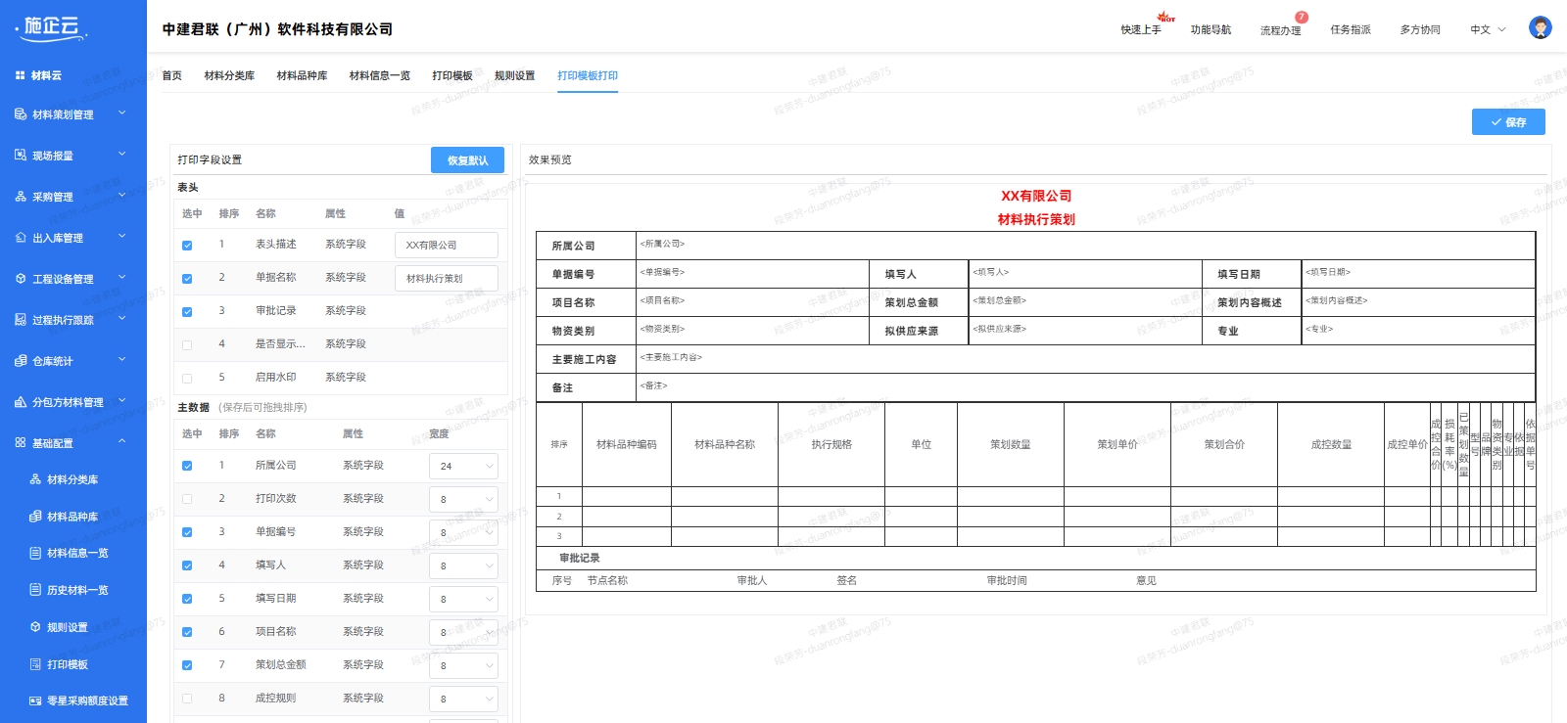
Task: Open 任务指派 in the top bar
Action: tap(1351, 29)
